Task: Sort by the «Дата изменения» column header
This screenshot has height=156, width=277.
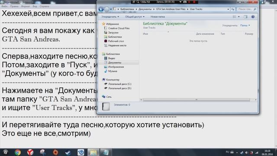Action: (x=205, y=34)
